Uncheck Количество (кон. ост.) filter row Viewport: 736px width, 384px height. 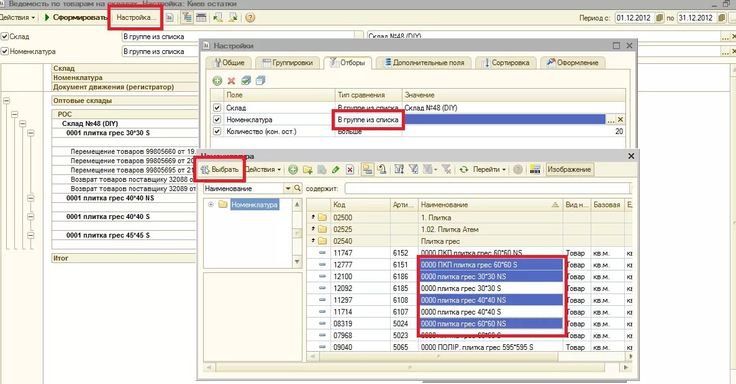click(217, 132)
